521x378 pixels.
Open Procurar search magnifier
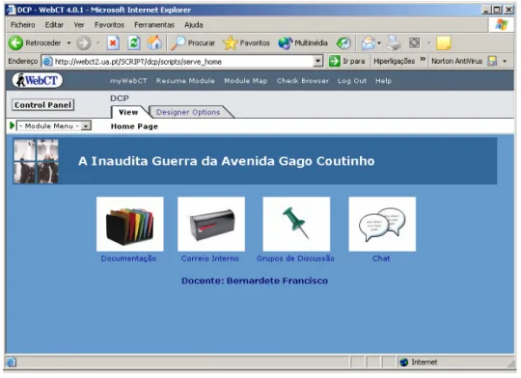[193, 43]
